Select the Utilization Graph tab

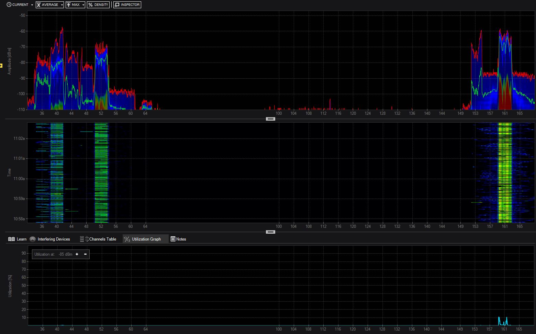pos(146,239)
